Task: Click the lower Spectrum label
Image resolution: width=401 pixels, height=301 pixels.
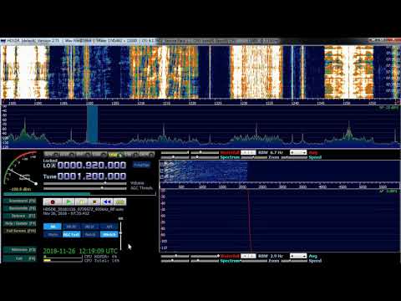Action: click(x=230, y=261)
